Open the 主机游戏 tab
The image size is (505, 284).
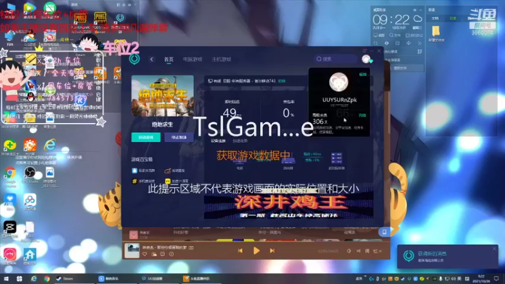coord(222,59)
